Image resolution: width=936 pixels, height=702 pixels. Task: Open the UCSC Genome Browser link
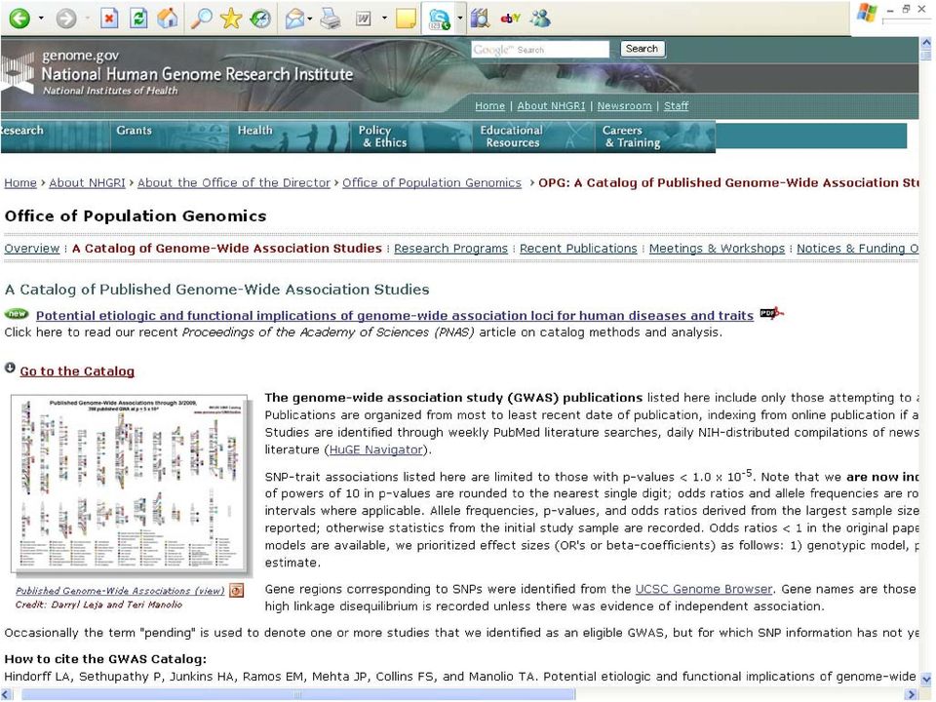[704, 589]
